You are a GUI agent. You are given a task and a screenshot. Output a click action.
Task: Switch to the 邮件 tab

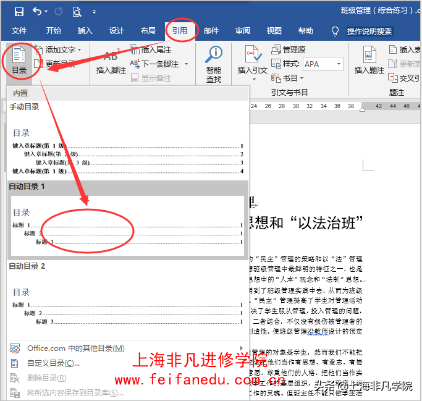click(x=211, y=31)
